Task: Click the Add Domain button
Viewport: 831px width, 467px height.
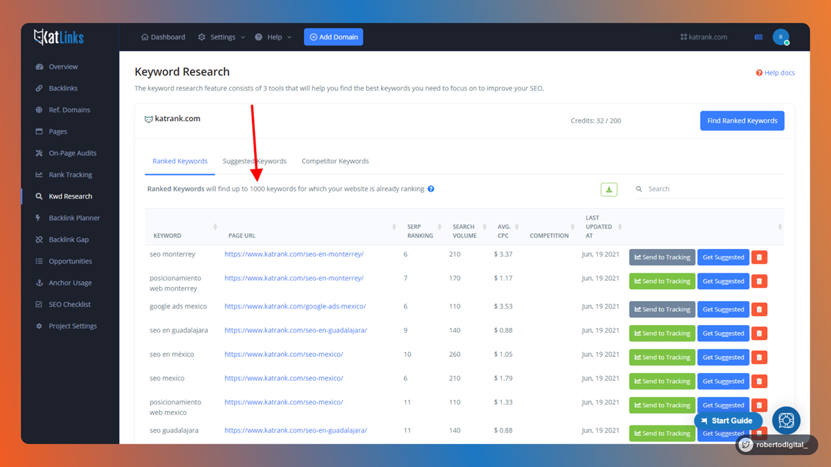Action: pos(333,37)
